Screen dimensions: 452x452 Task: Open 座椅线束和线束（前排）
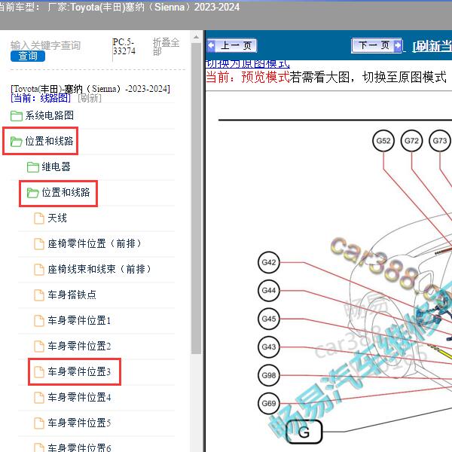tap(99, 269)
